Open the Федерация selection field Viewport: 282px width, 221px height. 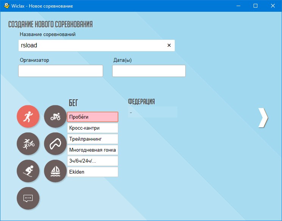point(153,112)
